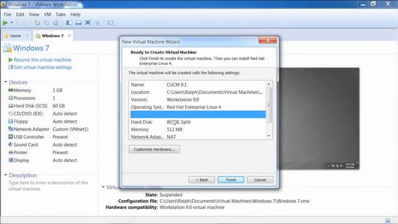Select the Memory 512 MB row
The image size is (398, 224).
(198, 129)
